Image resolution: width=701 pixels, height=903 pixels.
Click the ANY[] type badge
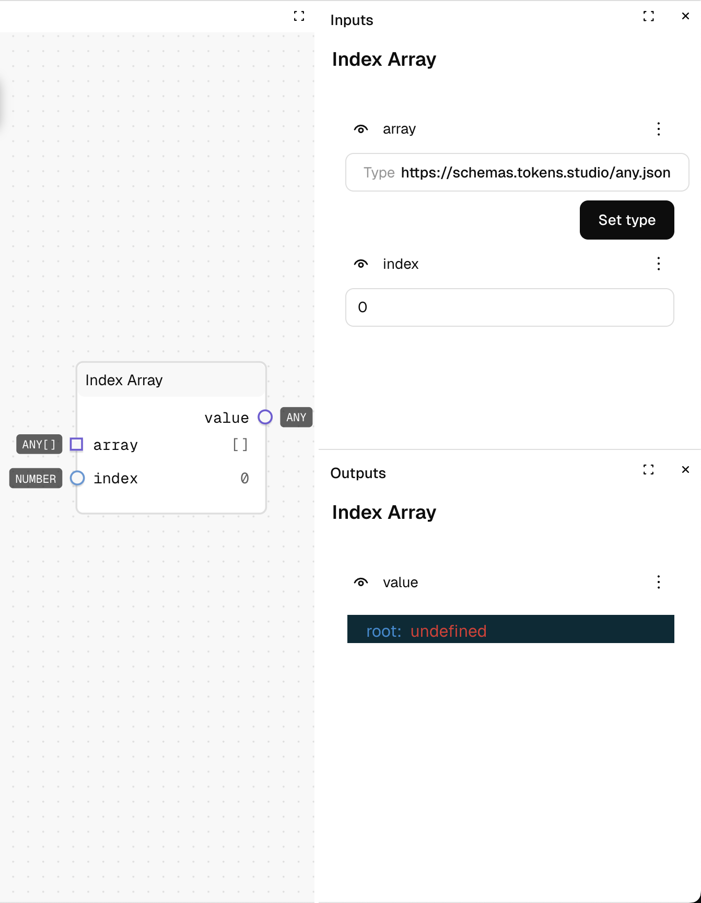pyautogui.click(x=39, y=444)
